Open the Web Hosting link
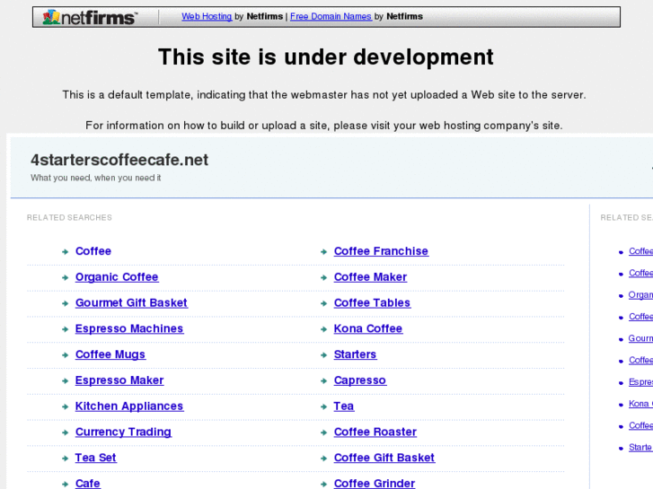The image size is (653, 489). click(x=207, y=16)
